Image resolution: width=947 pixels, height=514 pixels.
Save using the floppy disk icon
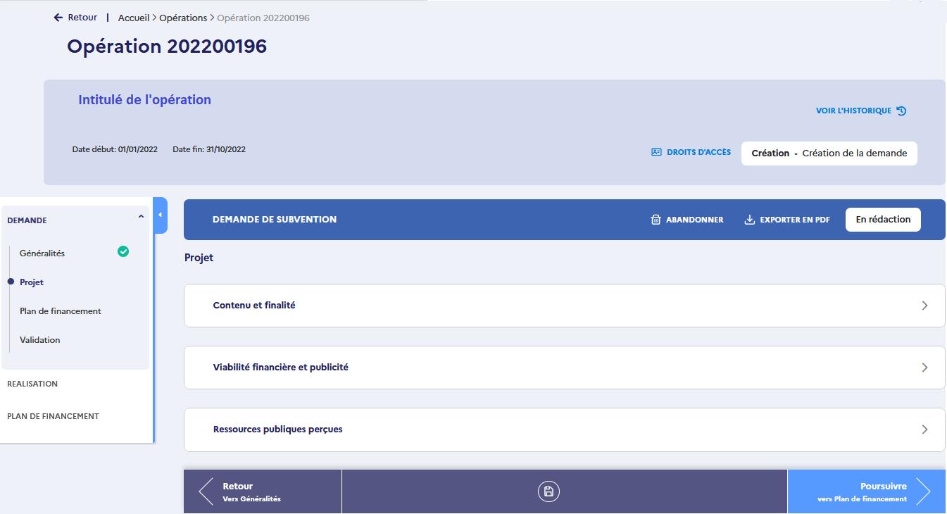point(548,491)
